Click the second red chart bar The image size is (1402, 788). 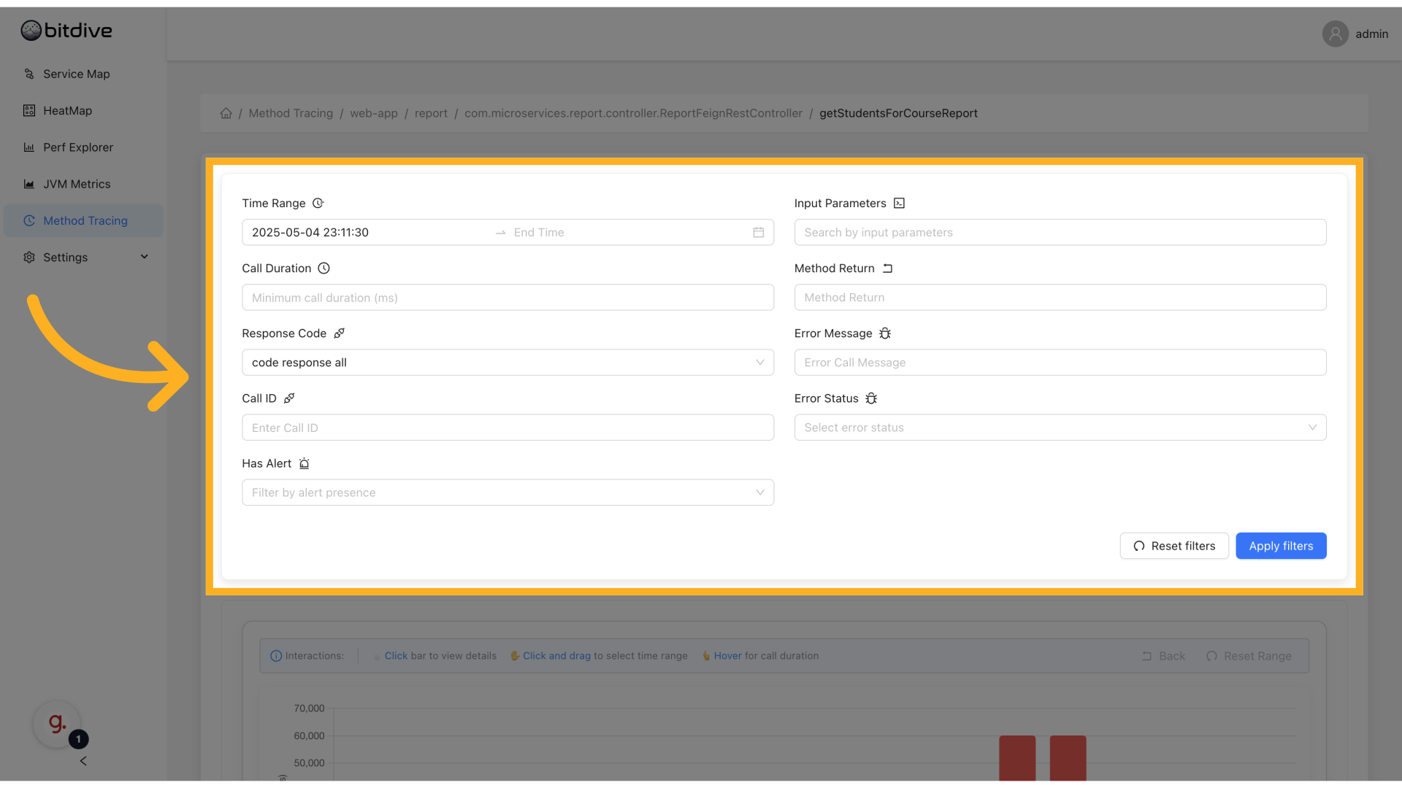(1068, 758)
